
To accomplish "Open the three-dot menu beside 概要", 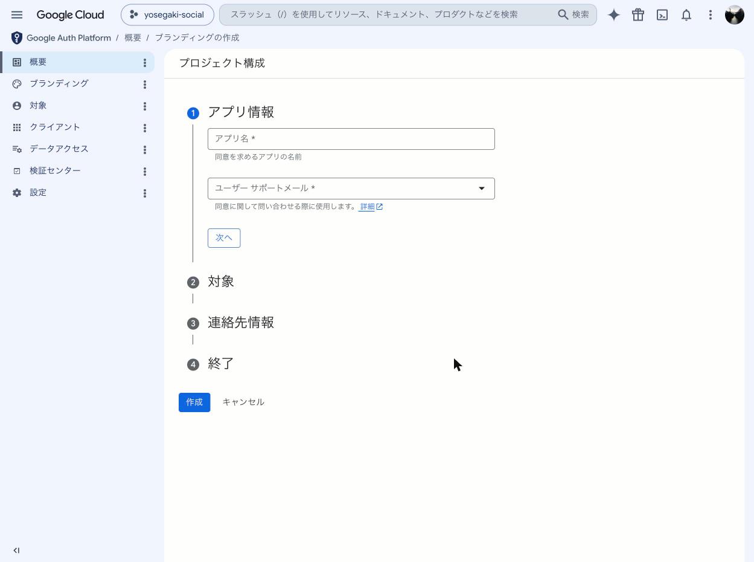I will coord(145,63).
